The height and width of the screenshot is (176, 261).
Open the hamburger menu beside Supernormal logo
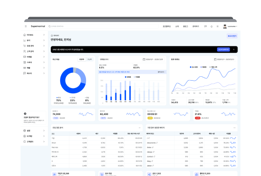coord(26,26)
